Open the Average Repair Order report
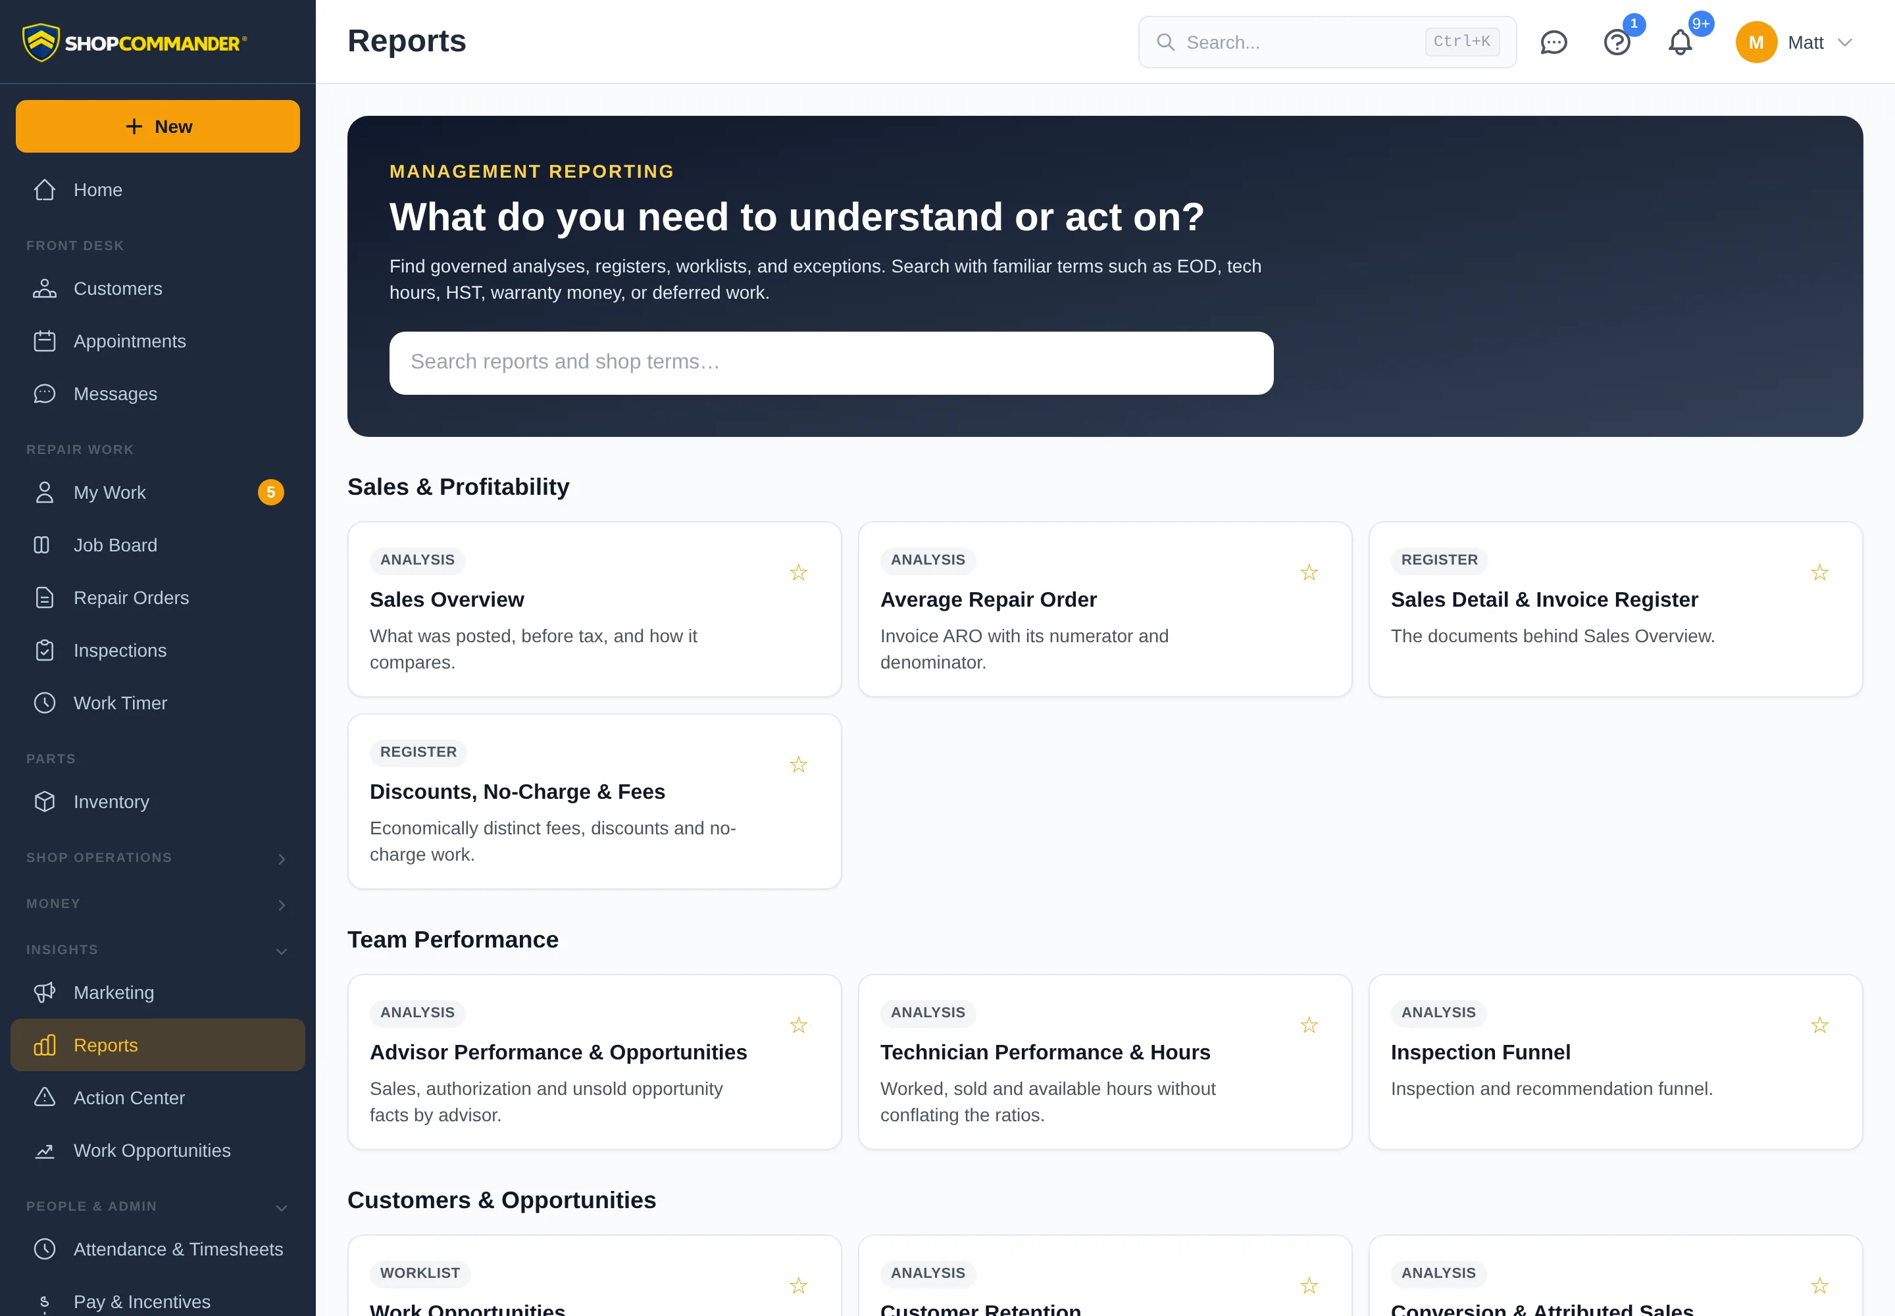 pyautogui.click(x=1105, y=609)
